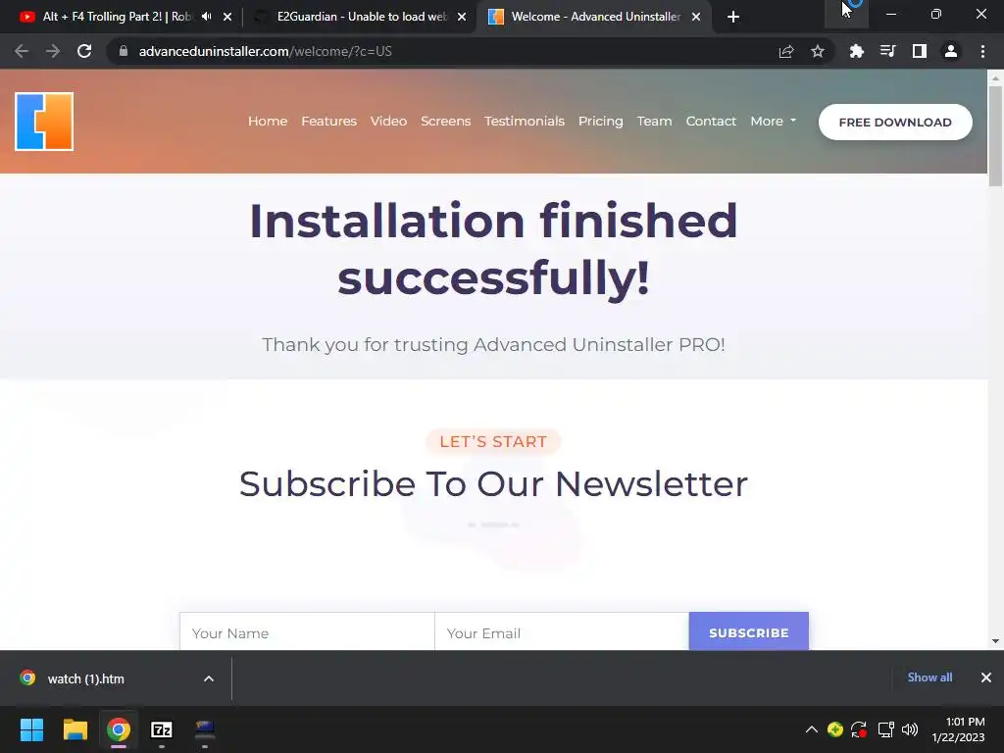Open the Features nav link
This screenshot has height=753, width=1004.
(x=329, y=121)
